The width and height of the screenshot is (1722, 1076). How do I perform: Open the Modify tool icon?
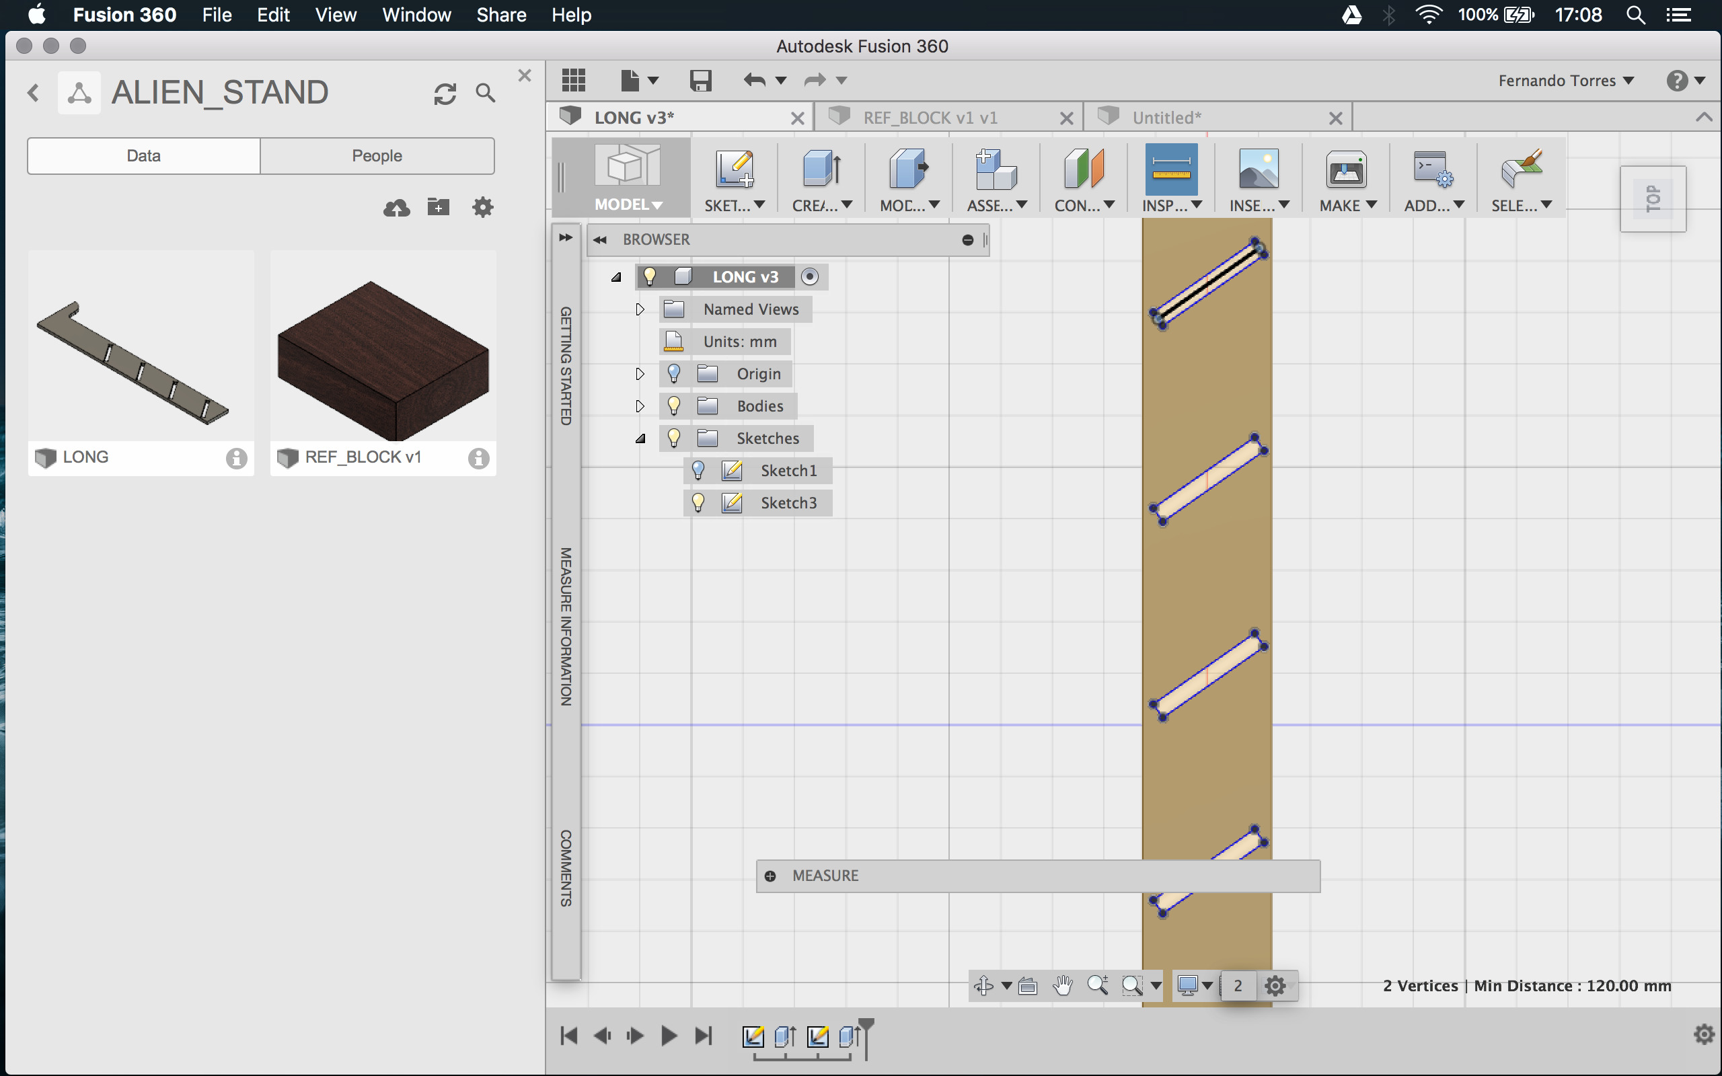909,169
